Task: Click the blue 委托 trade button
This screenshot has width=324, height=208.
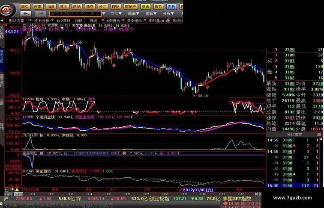Action: pos(171,6)
